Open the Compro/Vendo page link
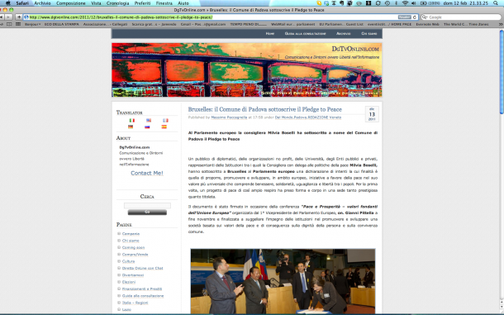Image resolution: width=504 pixels, height=315 pixels. 135,255
